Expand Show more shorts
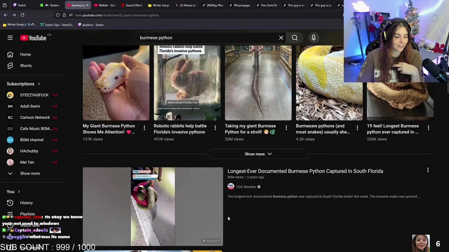Screen dimensions: 449x252 258,154
